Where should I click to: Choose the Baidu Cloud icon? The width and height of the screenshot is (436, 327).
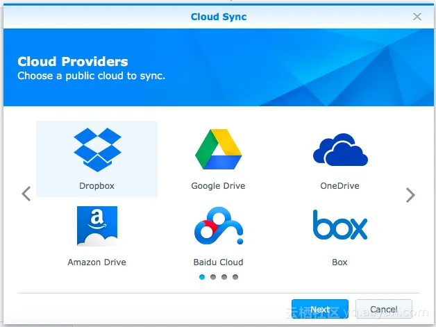tap(219, 226)
